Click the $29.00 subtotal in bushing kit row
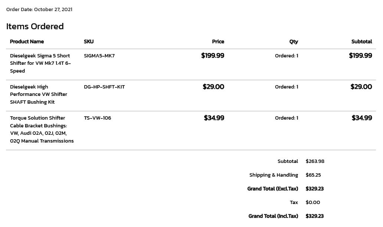383x227 pixels. [361, 87]
